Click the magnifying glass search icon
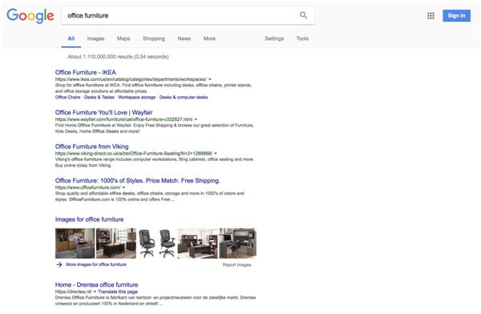The height and width of the screenshot is (314, 481). (303, 15)
